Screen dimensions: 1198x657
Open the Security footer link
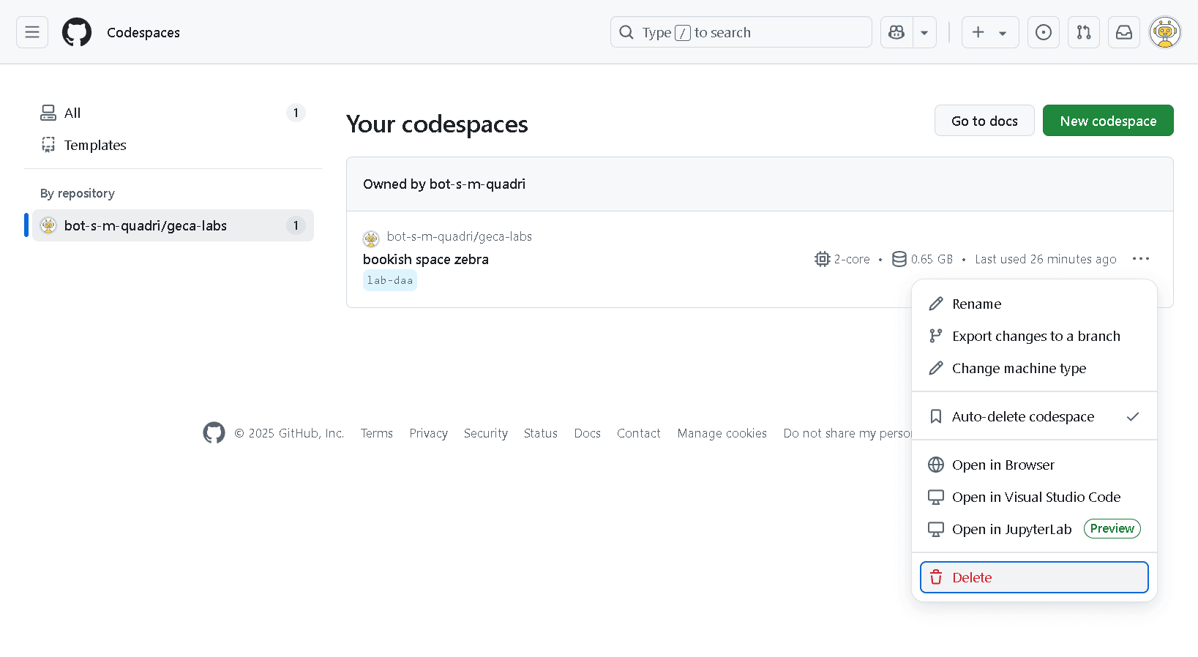click(486, 433)
